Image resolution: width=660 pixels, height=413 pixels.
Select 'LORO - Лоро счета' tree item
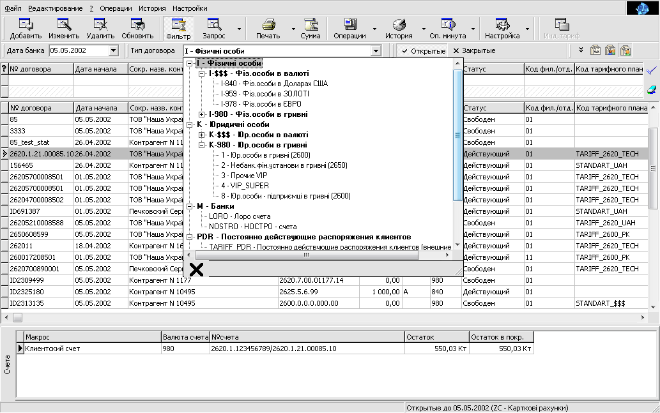(x=240, y=216)
